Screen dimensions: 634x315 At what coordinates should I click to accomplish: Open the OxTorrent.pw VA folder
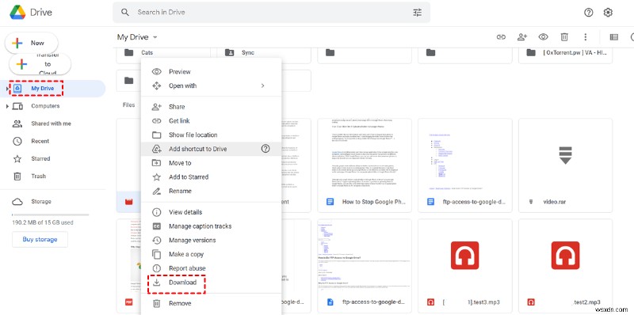[x=565, y=53]
